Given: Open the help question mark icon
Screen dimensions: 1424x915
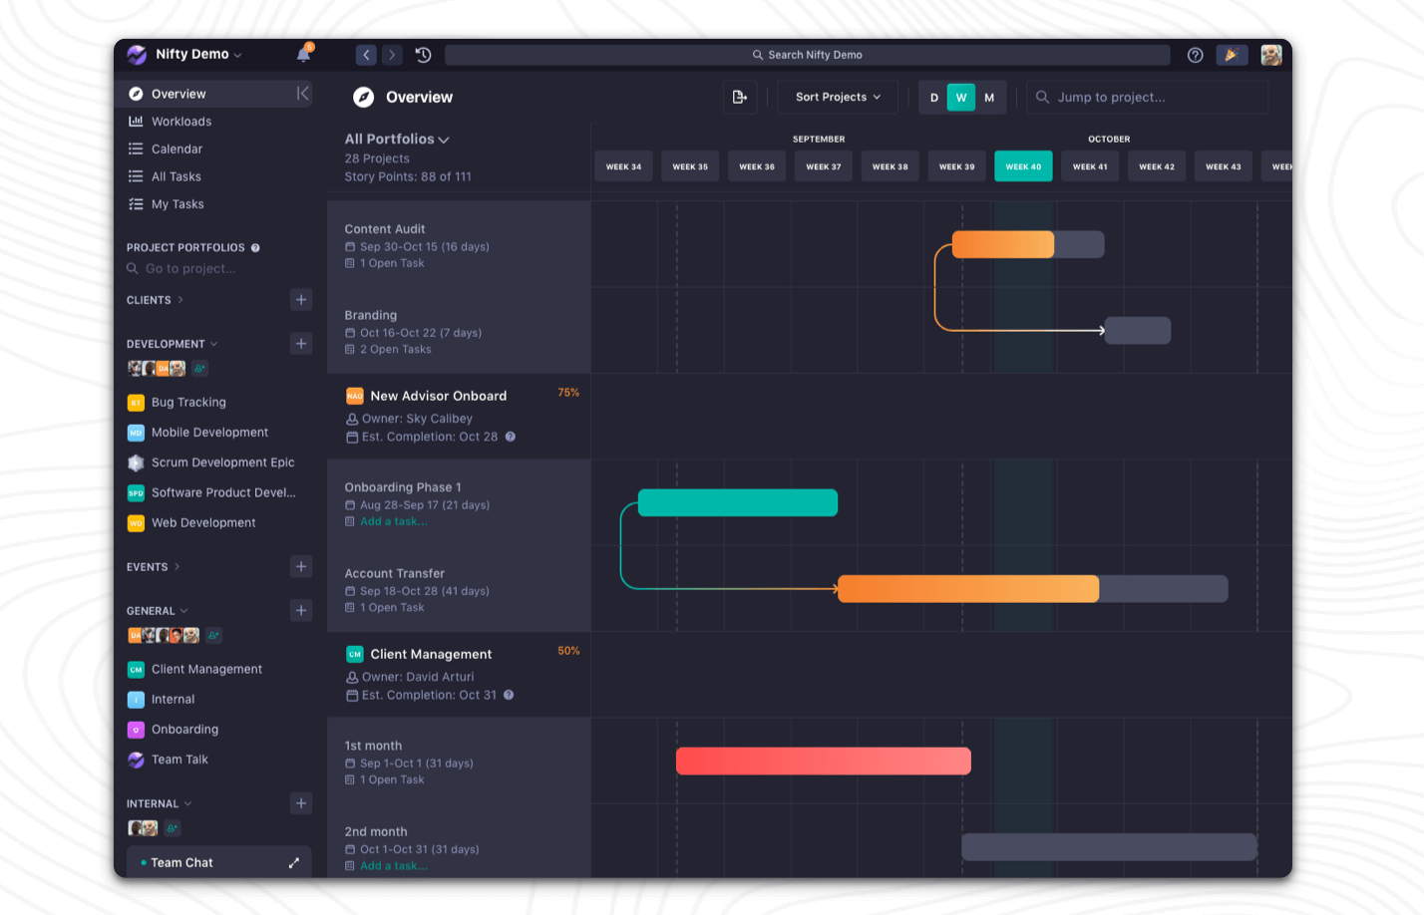Looking at the screenshot, I should point(1195,55).
